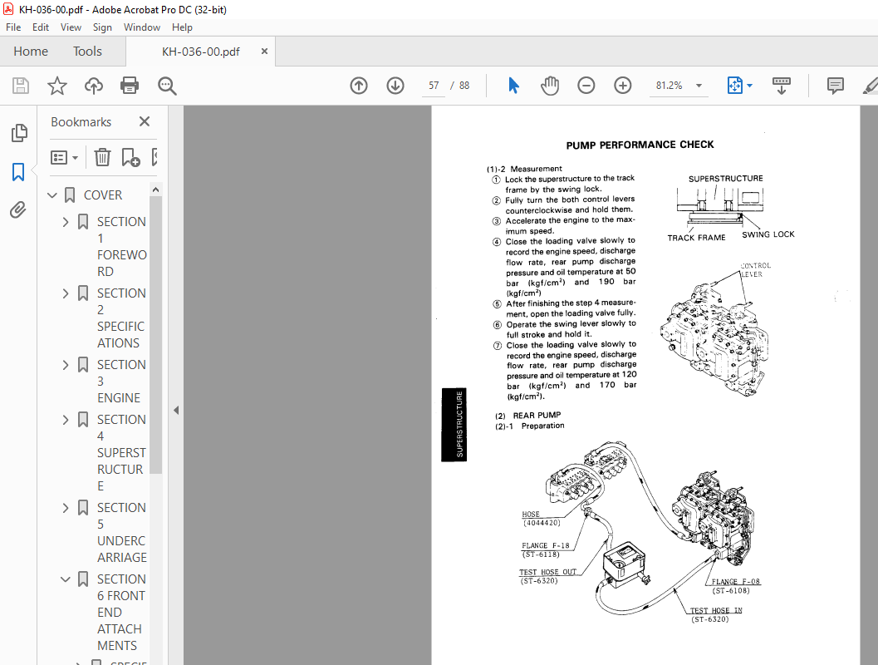Close the KH-036-00.pdf tab
This screenshot has width=878, height=665.
pyautogui.click(x=264, y=51)
